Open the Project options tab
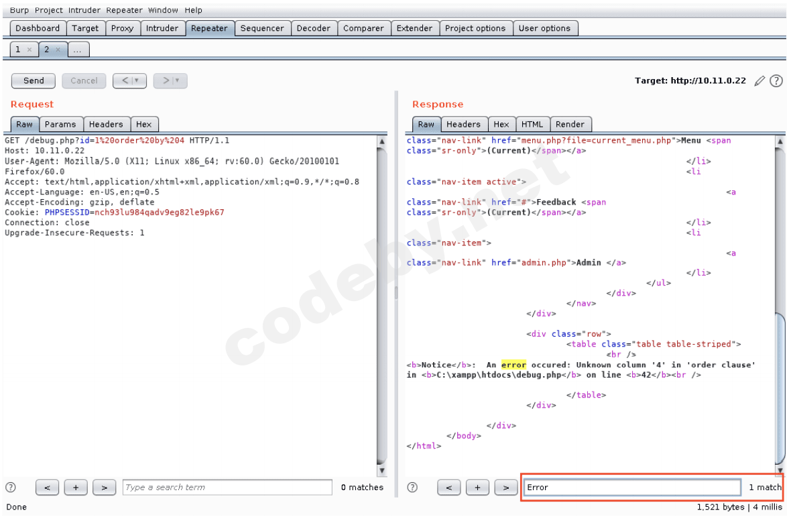791x521 pixels. pos(475,28)
